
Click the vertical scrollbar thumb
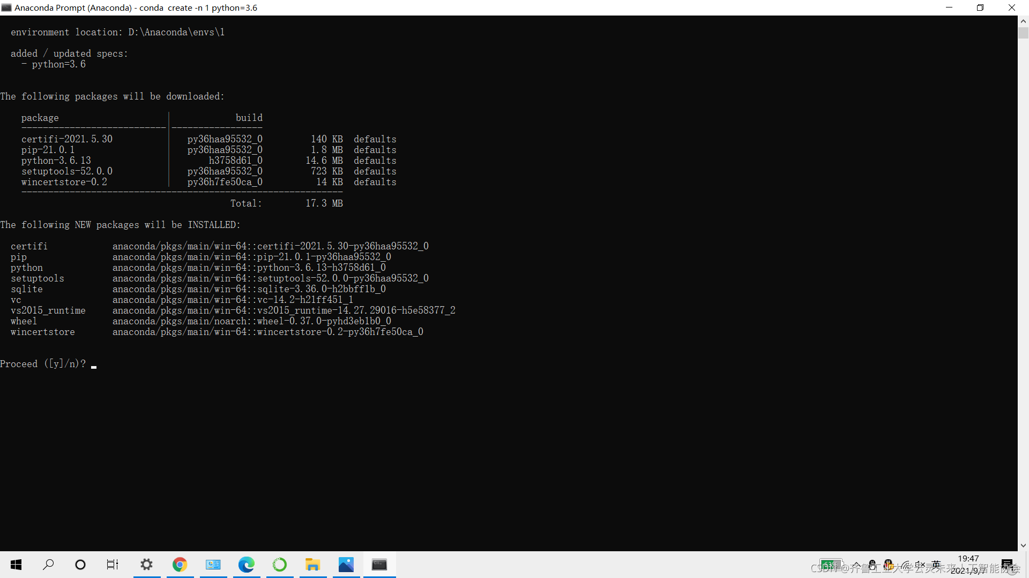coord(1023,33)
